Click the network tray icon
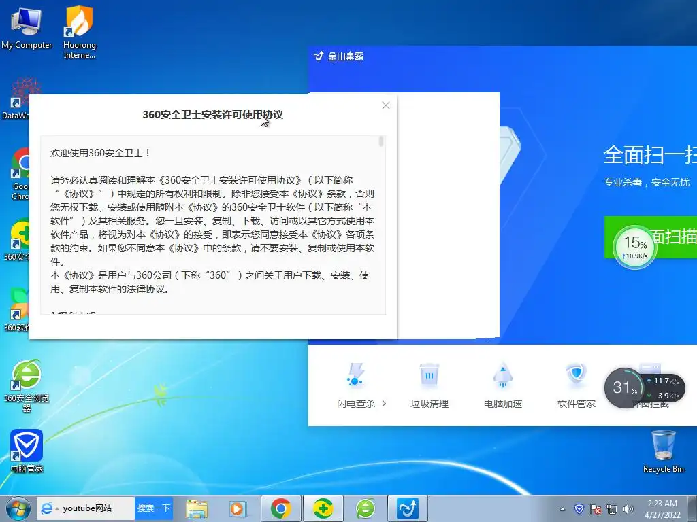The height and width of the screenshot is (522, 697). point(612,509)
